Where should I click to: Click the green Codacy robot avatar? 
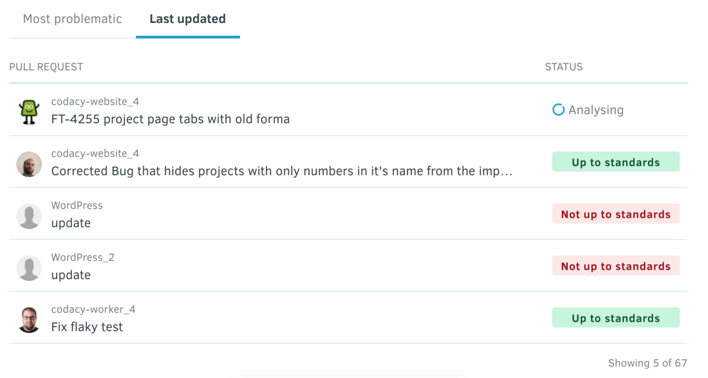(x=29, y=112)
